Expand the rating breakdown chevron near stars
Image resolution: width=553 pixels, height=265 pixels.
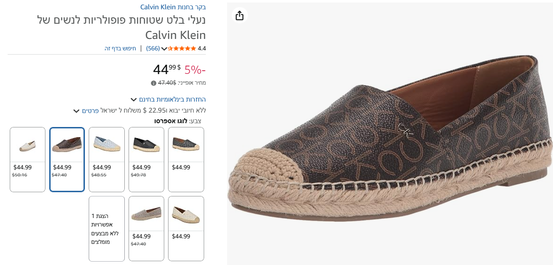click(164, 49)
